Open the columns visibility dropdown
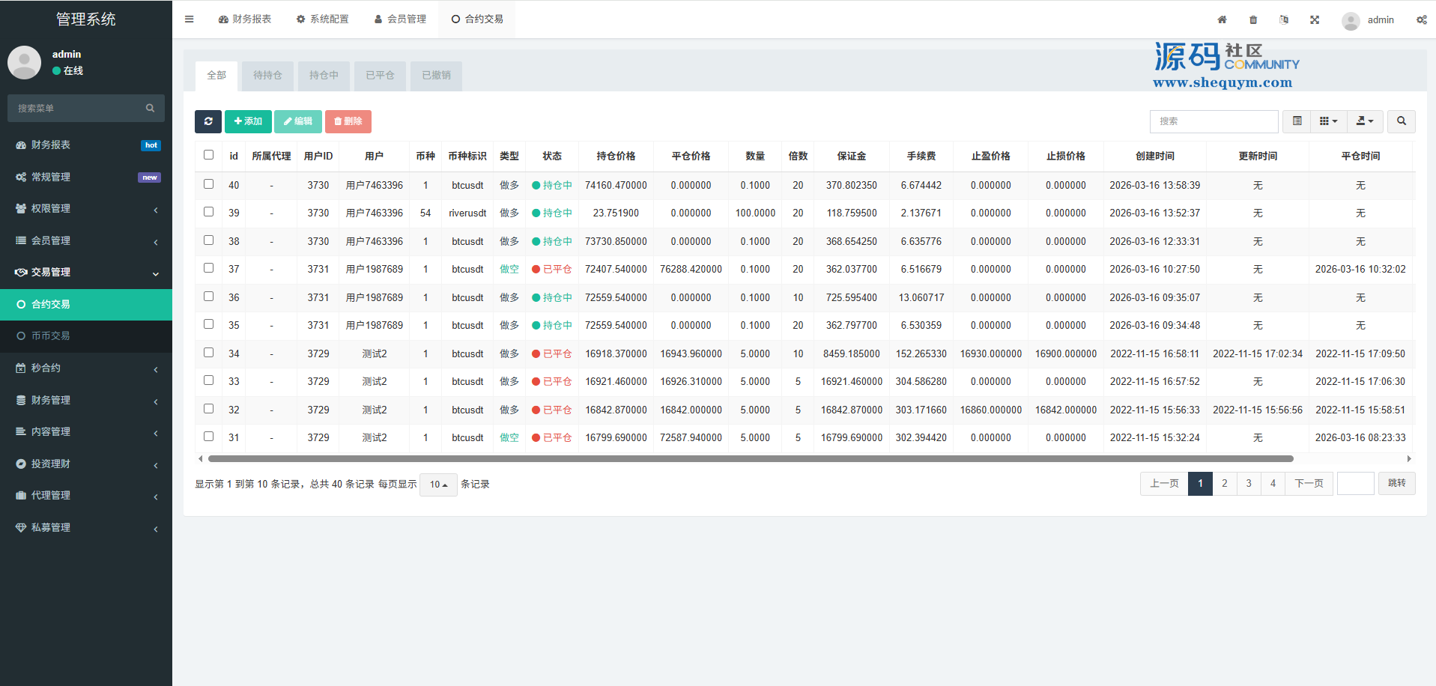 pyautogui.click(x=1328, y=121)
